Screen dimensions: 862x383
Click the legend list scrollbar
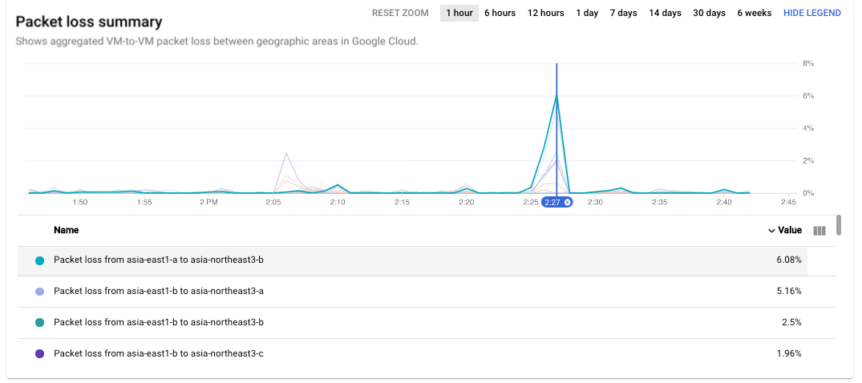click(x=839, y=225)
